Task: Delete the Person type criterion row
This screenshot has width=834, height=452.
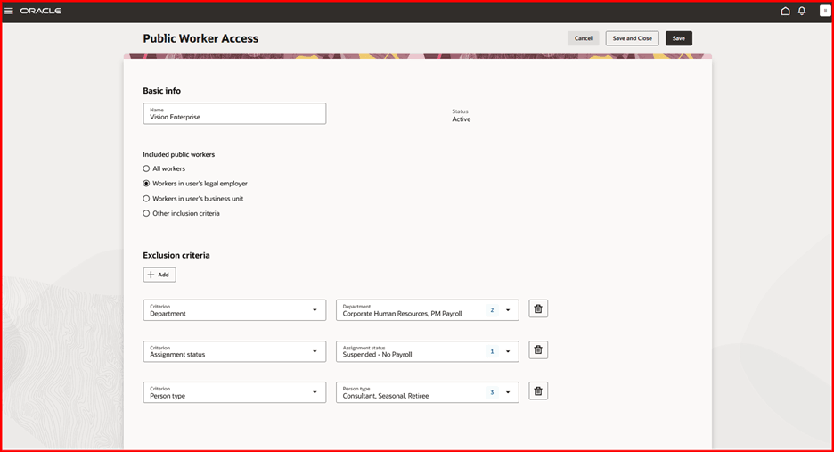Action: [538, 391]
